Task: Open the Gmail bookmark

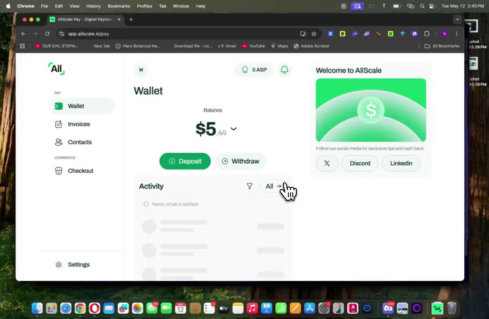Action: (227, 46)
